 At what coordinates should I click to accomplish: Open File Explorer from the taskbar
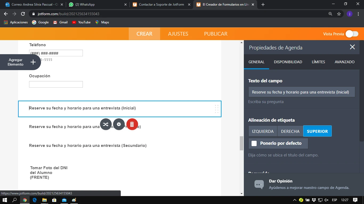pyautogui.click(x=45, y=200)
